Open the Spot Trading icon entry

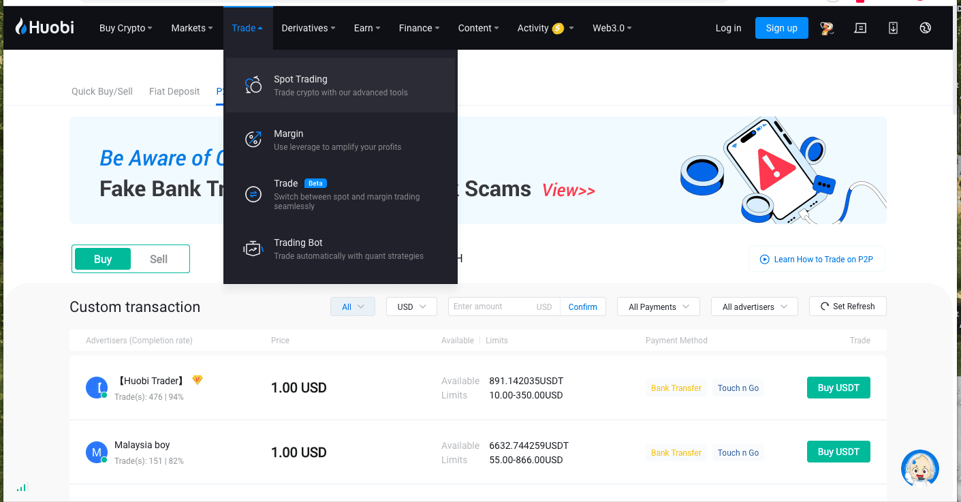pyautogui.click(x=253, y=85)
